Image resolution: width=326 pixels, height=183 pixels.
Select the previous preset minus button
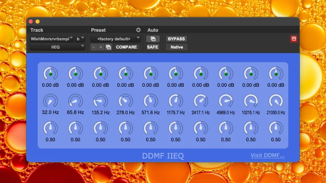click(x=94, y=47)
